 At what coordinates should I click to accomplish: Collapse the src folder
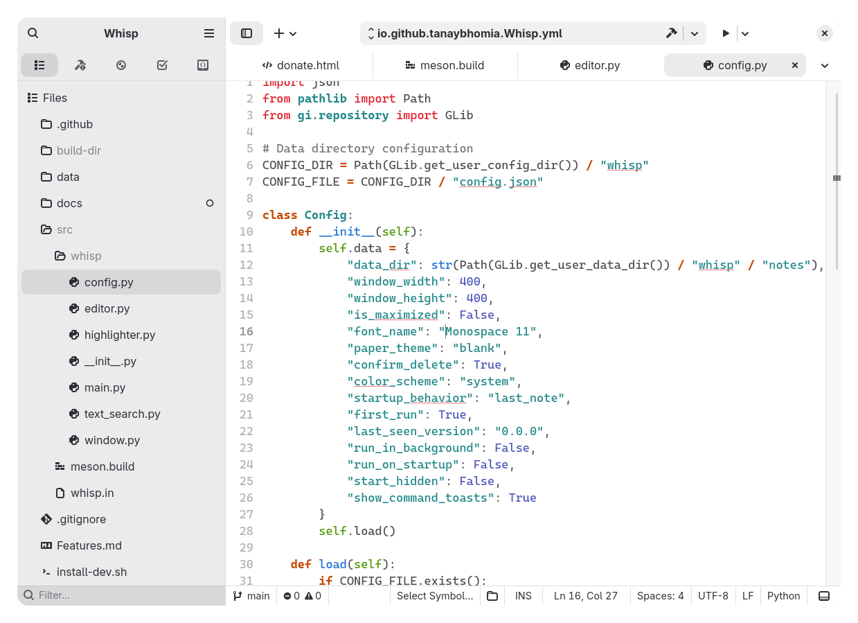[121, 229]
